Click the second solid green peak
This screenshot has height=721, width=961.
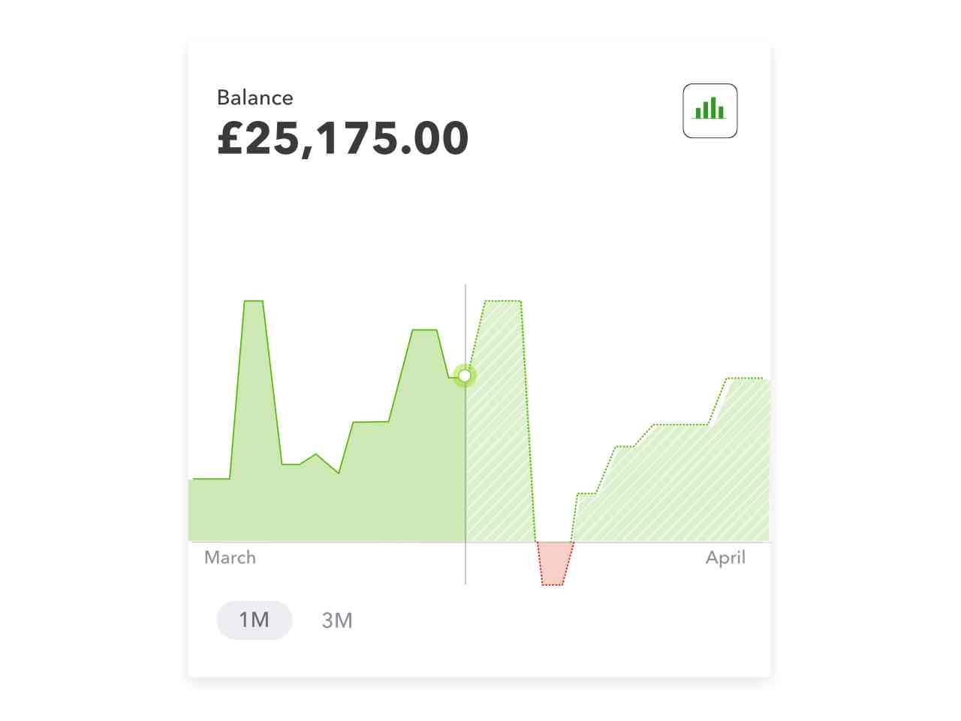point(424,331)
